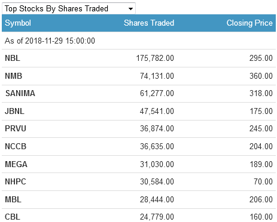This screenshot has width=277, height=222.
Task: Click NHPC closing price 70.00
Action: pos(263,181)
